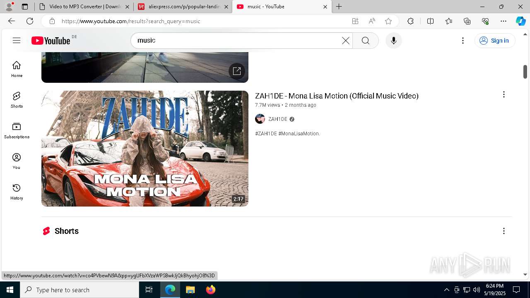Clear the search query with the X

[346, 41]
